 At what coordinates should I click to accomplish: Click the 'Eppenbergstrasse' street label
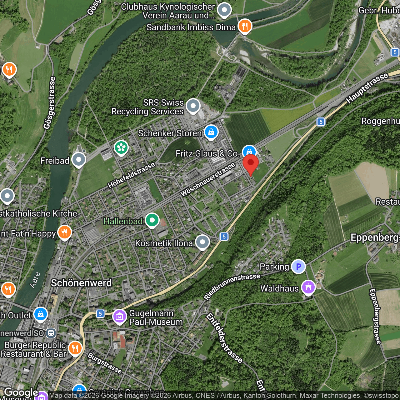(375, 316)
